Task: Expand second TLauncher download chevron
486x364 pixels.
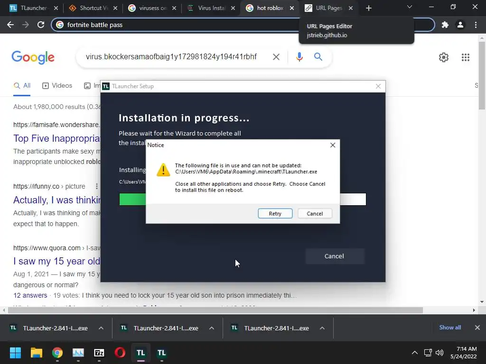Action: 212,328
